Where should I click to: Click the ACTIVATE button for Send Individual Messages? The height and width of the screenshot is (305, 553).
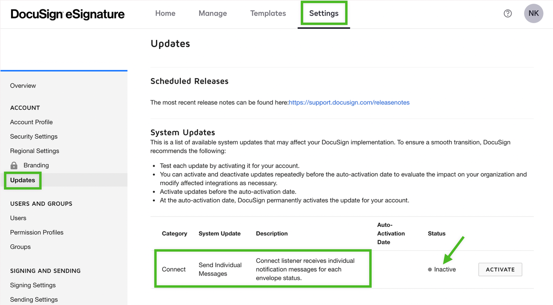(x=500, y=269)
